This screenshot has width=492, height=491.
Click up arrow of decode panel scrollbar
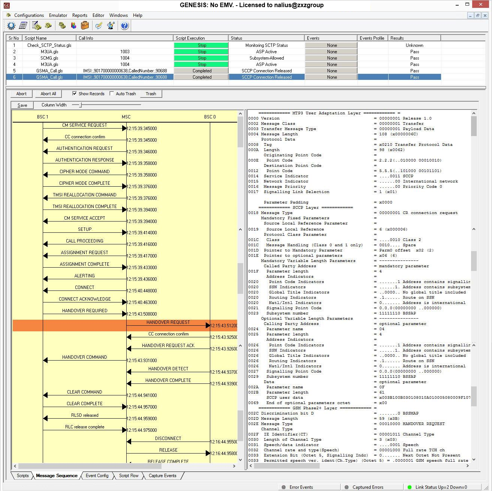(474, 113)
